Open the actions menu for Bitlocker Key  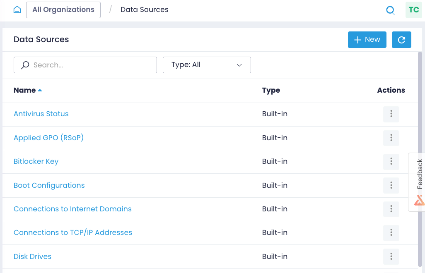coord(391,162)
